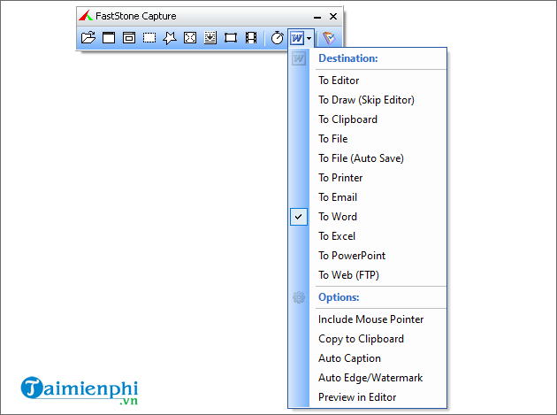Capture full screen icon
The width and height of the screenshot is (557, 415).
[x=190, y=37]
